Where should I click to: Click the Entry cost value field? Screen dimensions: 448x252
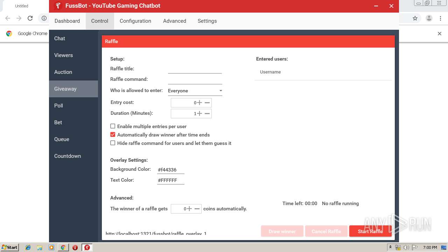pos(184,103)
